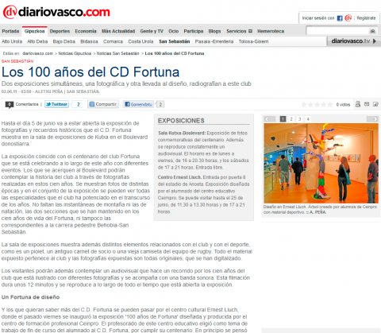The image size is (381, 333).
Task: Select gallery photo number 3
Action: coord(300,119)
